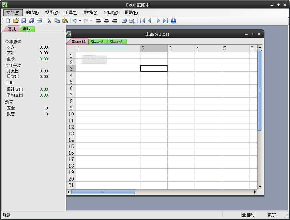Switch to the 常规 tab
This screenshot has height=220, width=290.
(12, 29)
